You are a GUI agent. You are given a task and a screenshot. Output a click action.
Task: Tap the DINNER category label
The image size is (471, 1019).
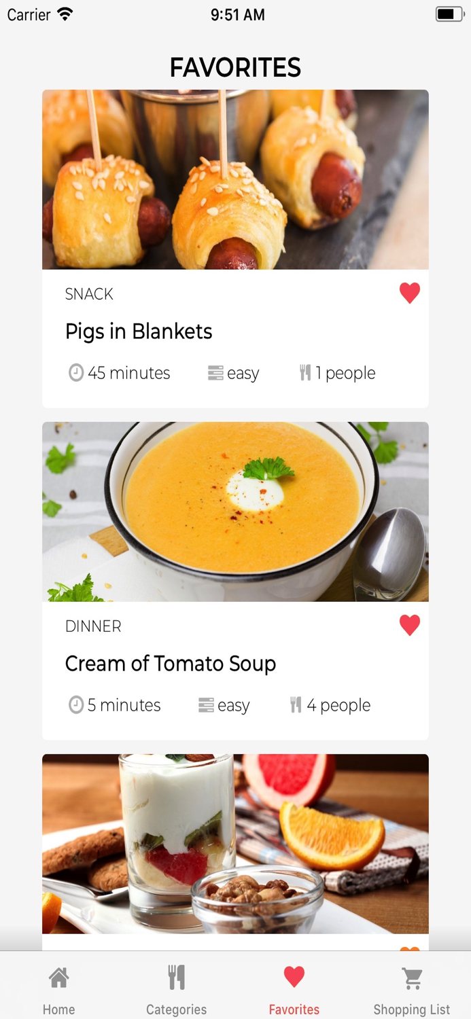click(93, 626)
